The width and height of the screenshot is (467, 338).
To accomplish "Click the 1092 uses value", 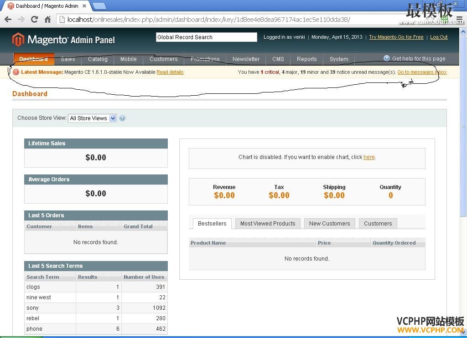I will [159, 307].
